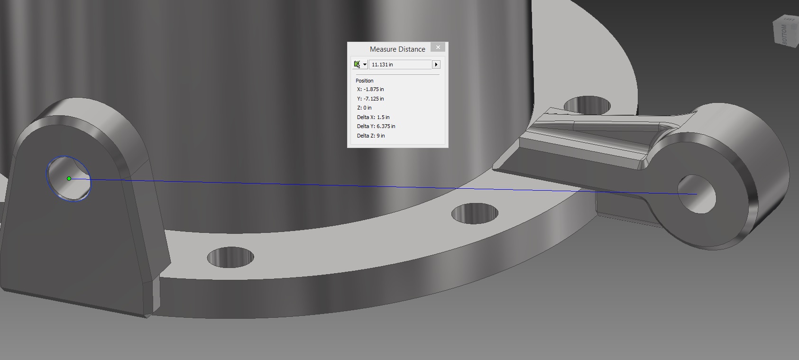This screenshot has height=360, width=799.
Task: Expand the measurement options flyout arrow
Action: (436, 65)
